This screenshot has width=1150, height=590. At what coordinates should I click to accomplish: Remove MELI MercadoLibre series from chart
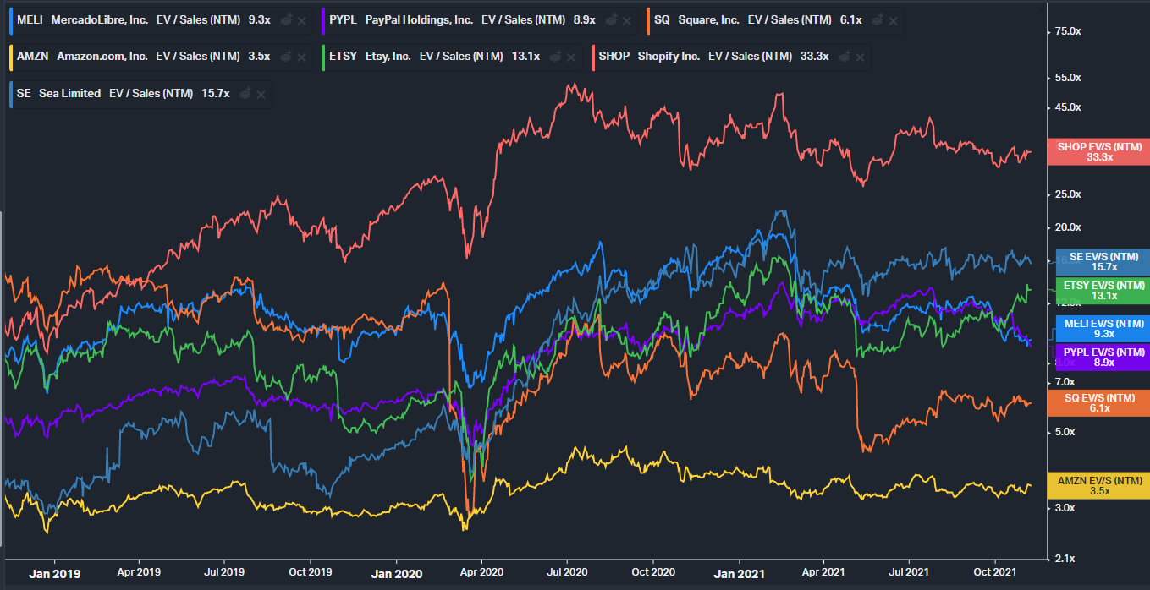[x=301, y=20]
